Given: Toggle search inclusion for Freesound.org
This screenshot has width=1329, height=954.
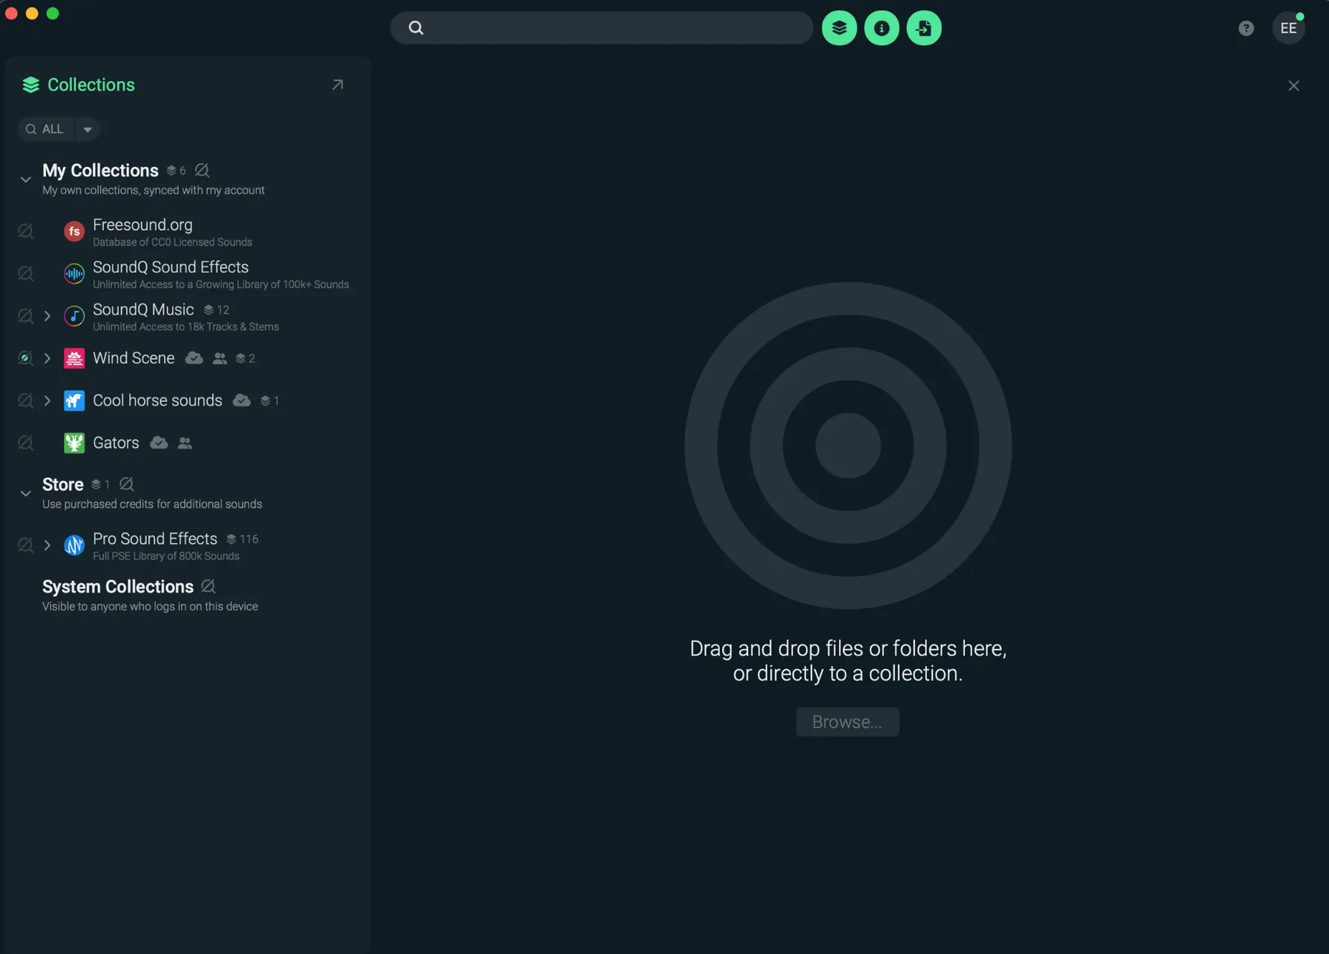Looking at the screenshot, I should (x=25, y=231).
